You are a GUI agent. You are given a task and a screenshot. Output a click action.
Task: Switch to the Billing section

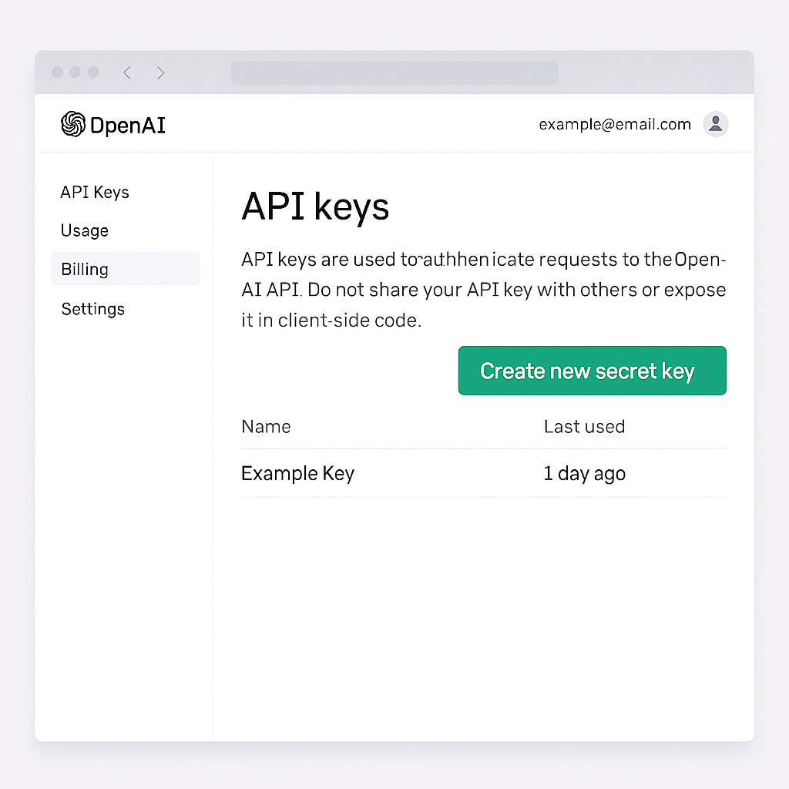coord(126,269)
